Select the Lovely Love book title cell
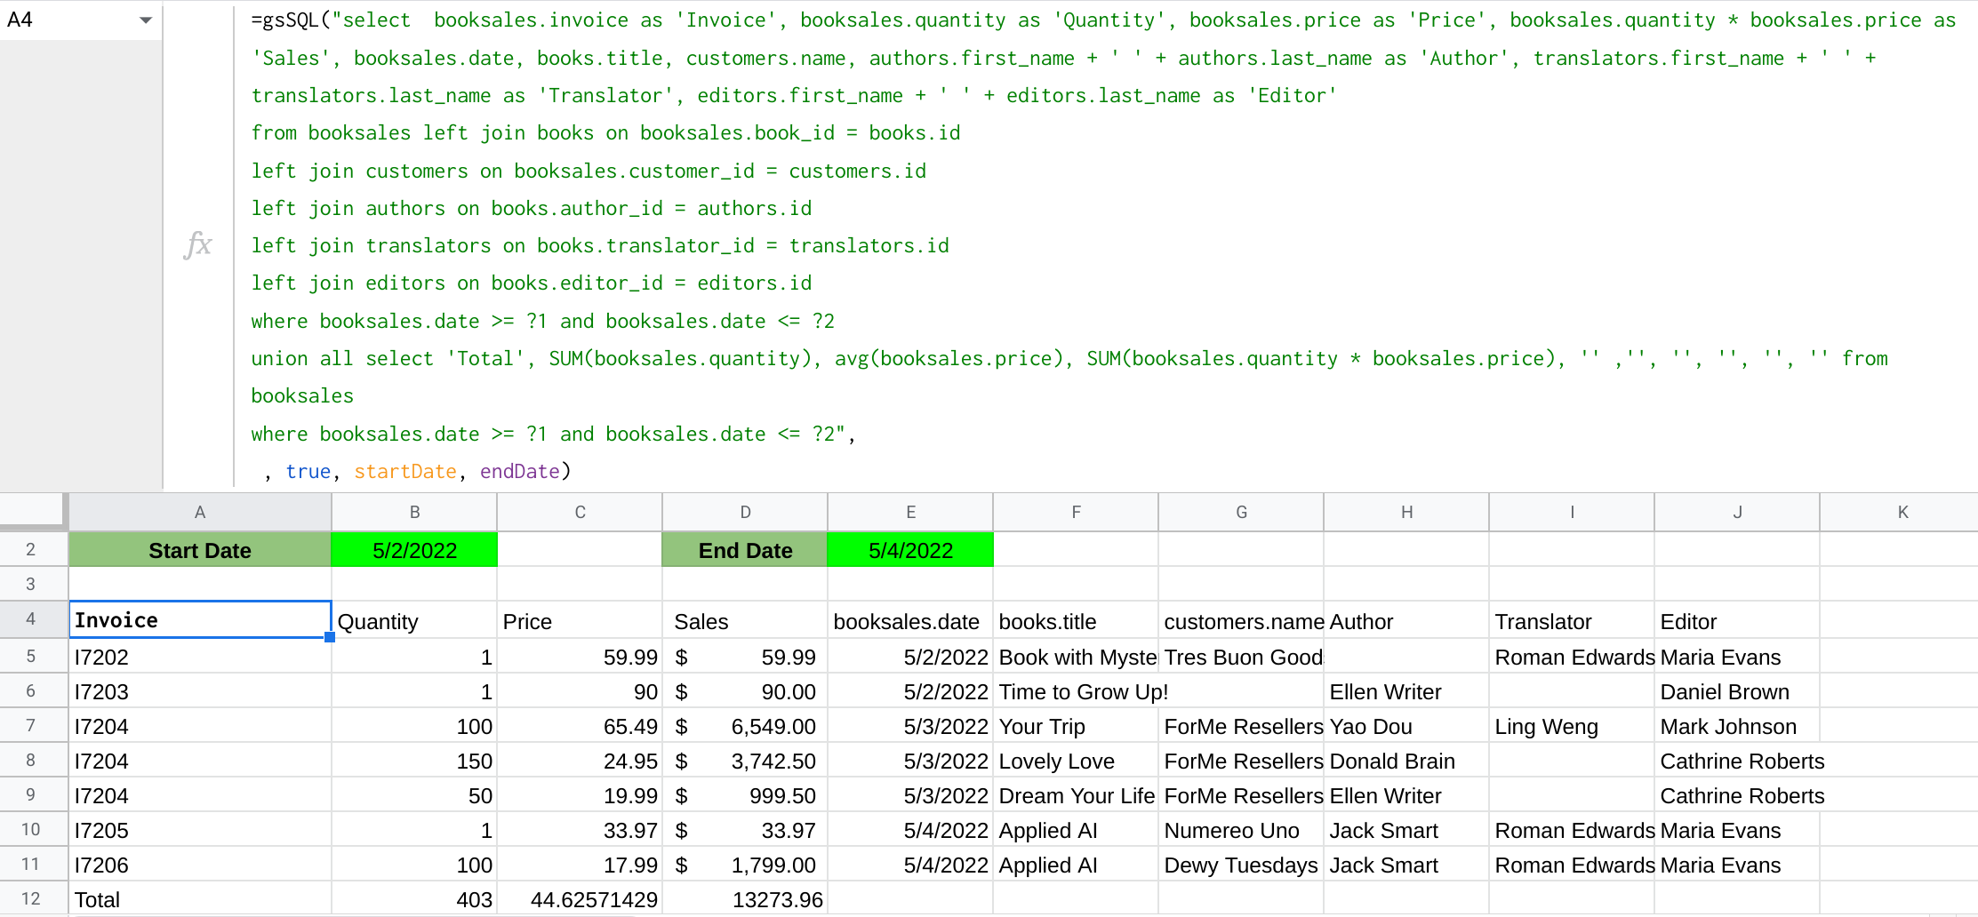The height and width of the screenshot is (917, 1978). (1076, 762)
